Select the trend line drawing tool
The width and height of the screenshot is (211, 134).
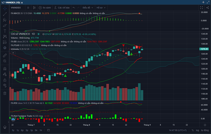click(5, 14)
